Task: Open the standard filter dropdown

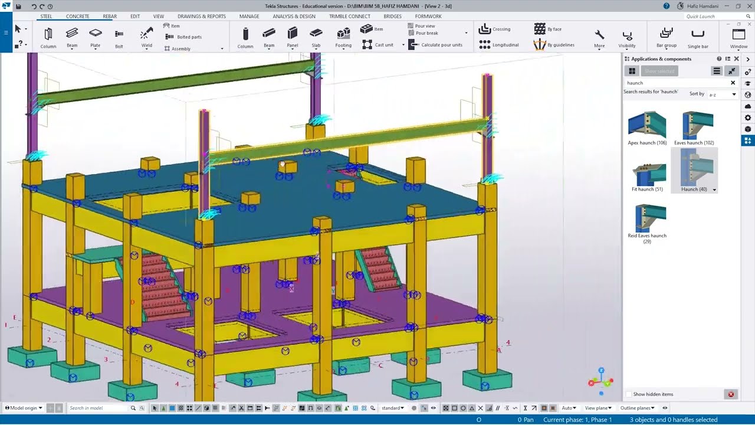Action: click(393, 408)
